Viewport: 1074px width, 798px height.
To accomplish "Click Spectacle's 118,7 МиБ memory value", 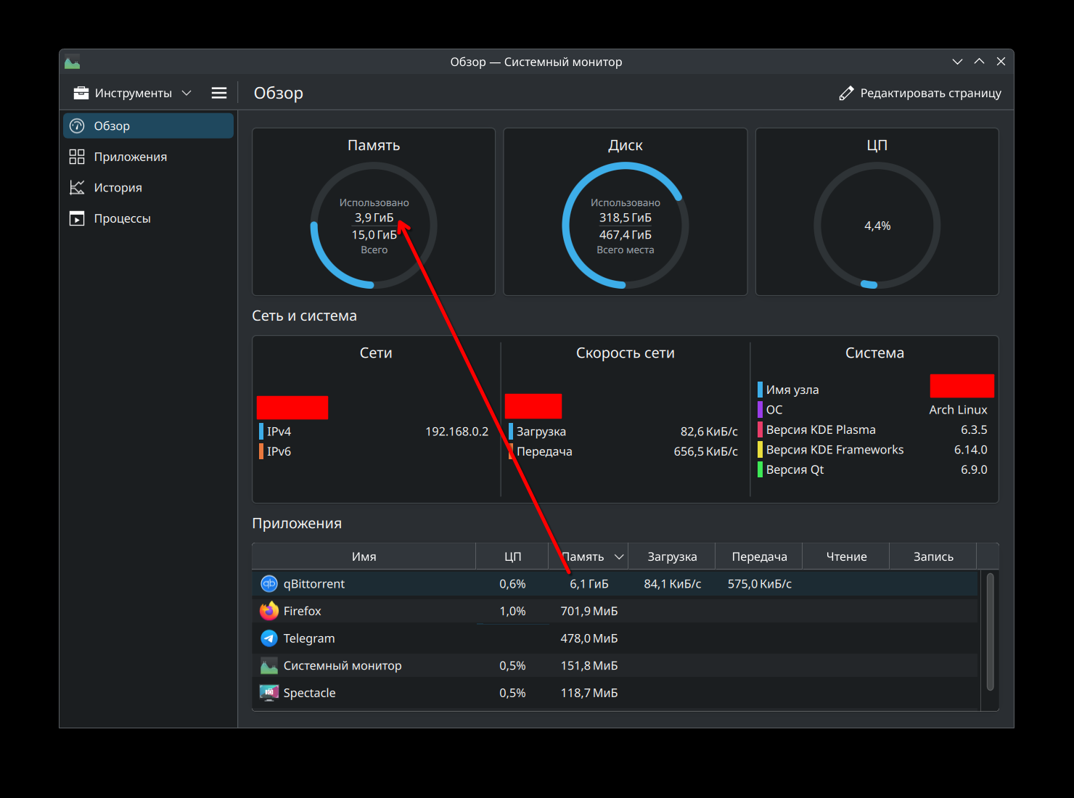I will (589, 693).
